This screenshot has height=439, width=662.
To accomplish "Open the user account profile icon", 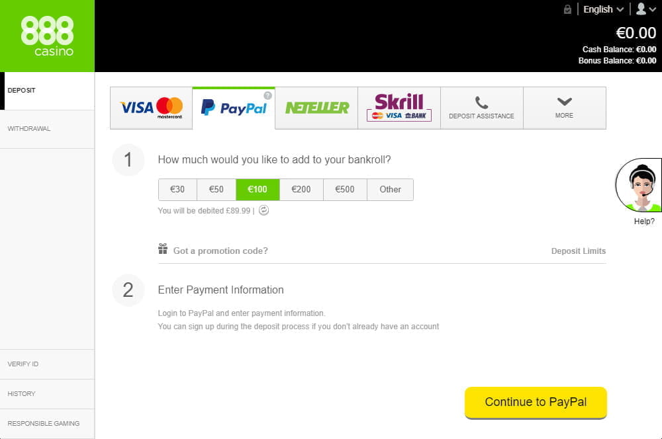I will pos(646,9).
